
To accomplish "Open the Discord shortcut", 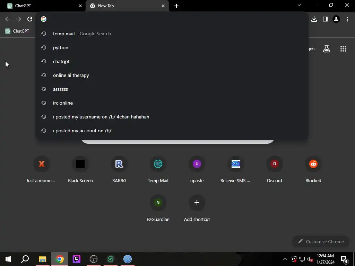I will coord(275,170).
